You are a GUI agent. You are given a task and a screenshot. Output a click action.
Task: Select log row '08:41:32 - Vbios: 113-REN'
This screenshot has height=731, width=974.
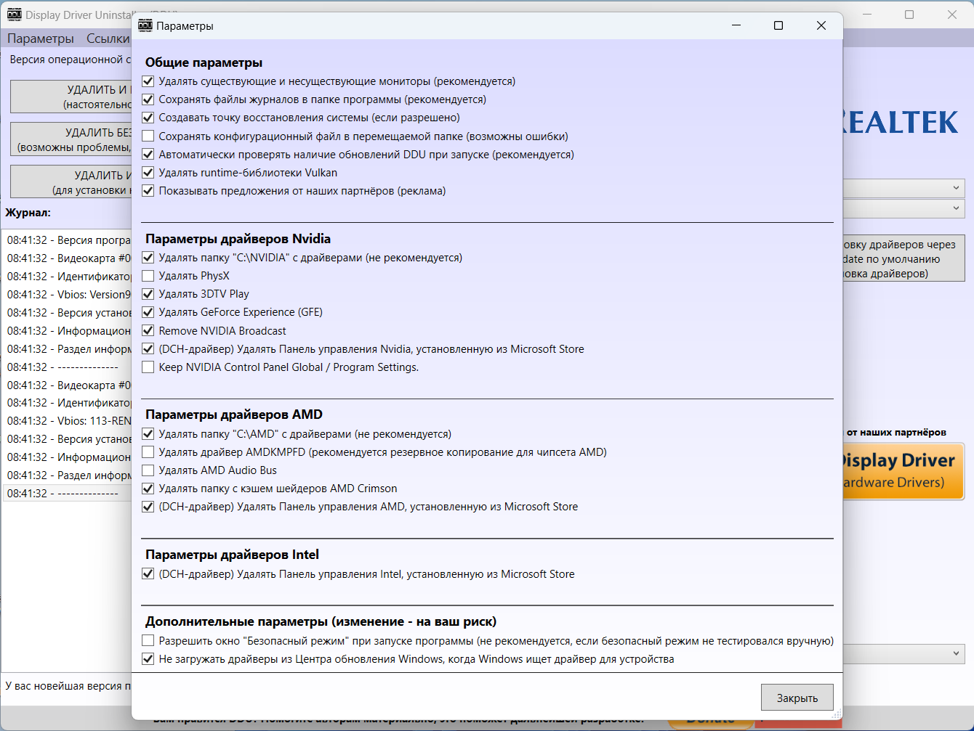click(x=67, y=421)
